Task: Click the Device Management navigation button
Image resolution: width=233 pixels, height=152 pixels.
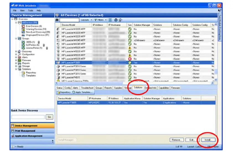Action: coord(32,125)
